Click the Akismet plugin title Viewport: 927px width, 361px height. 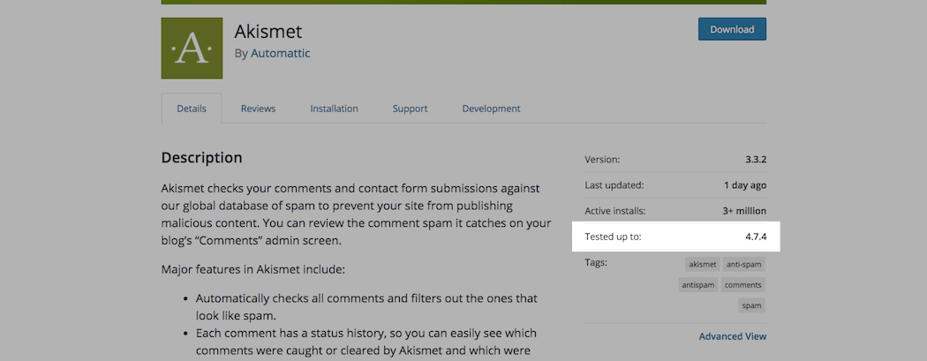[x=268, y=31]
